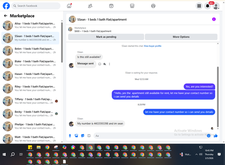Select SSean's conversation in list
225x165 pixels.
coord(30,38)
